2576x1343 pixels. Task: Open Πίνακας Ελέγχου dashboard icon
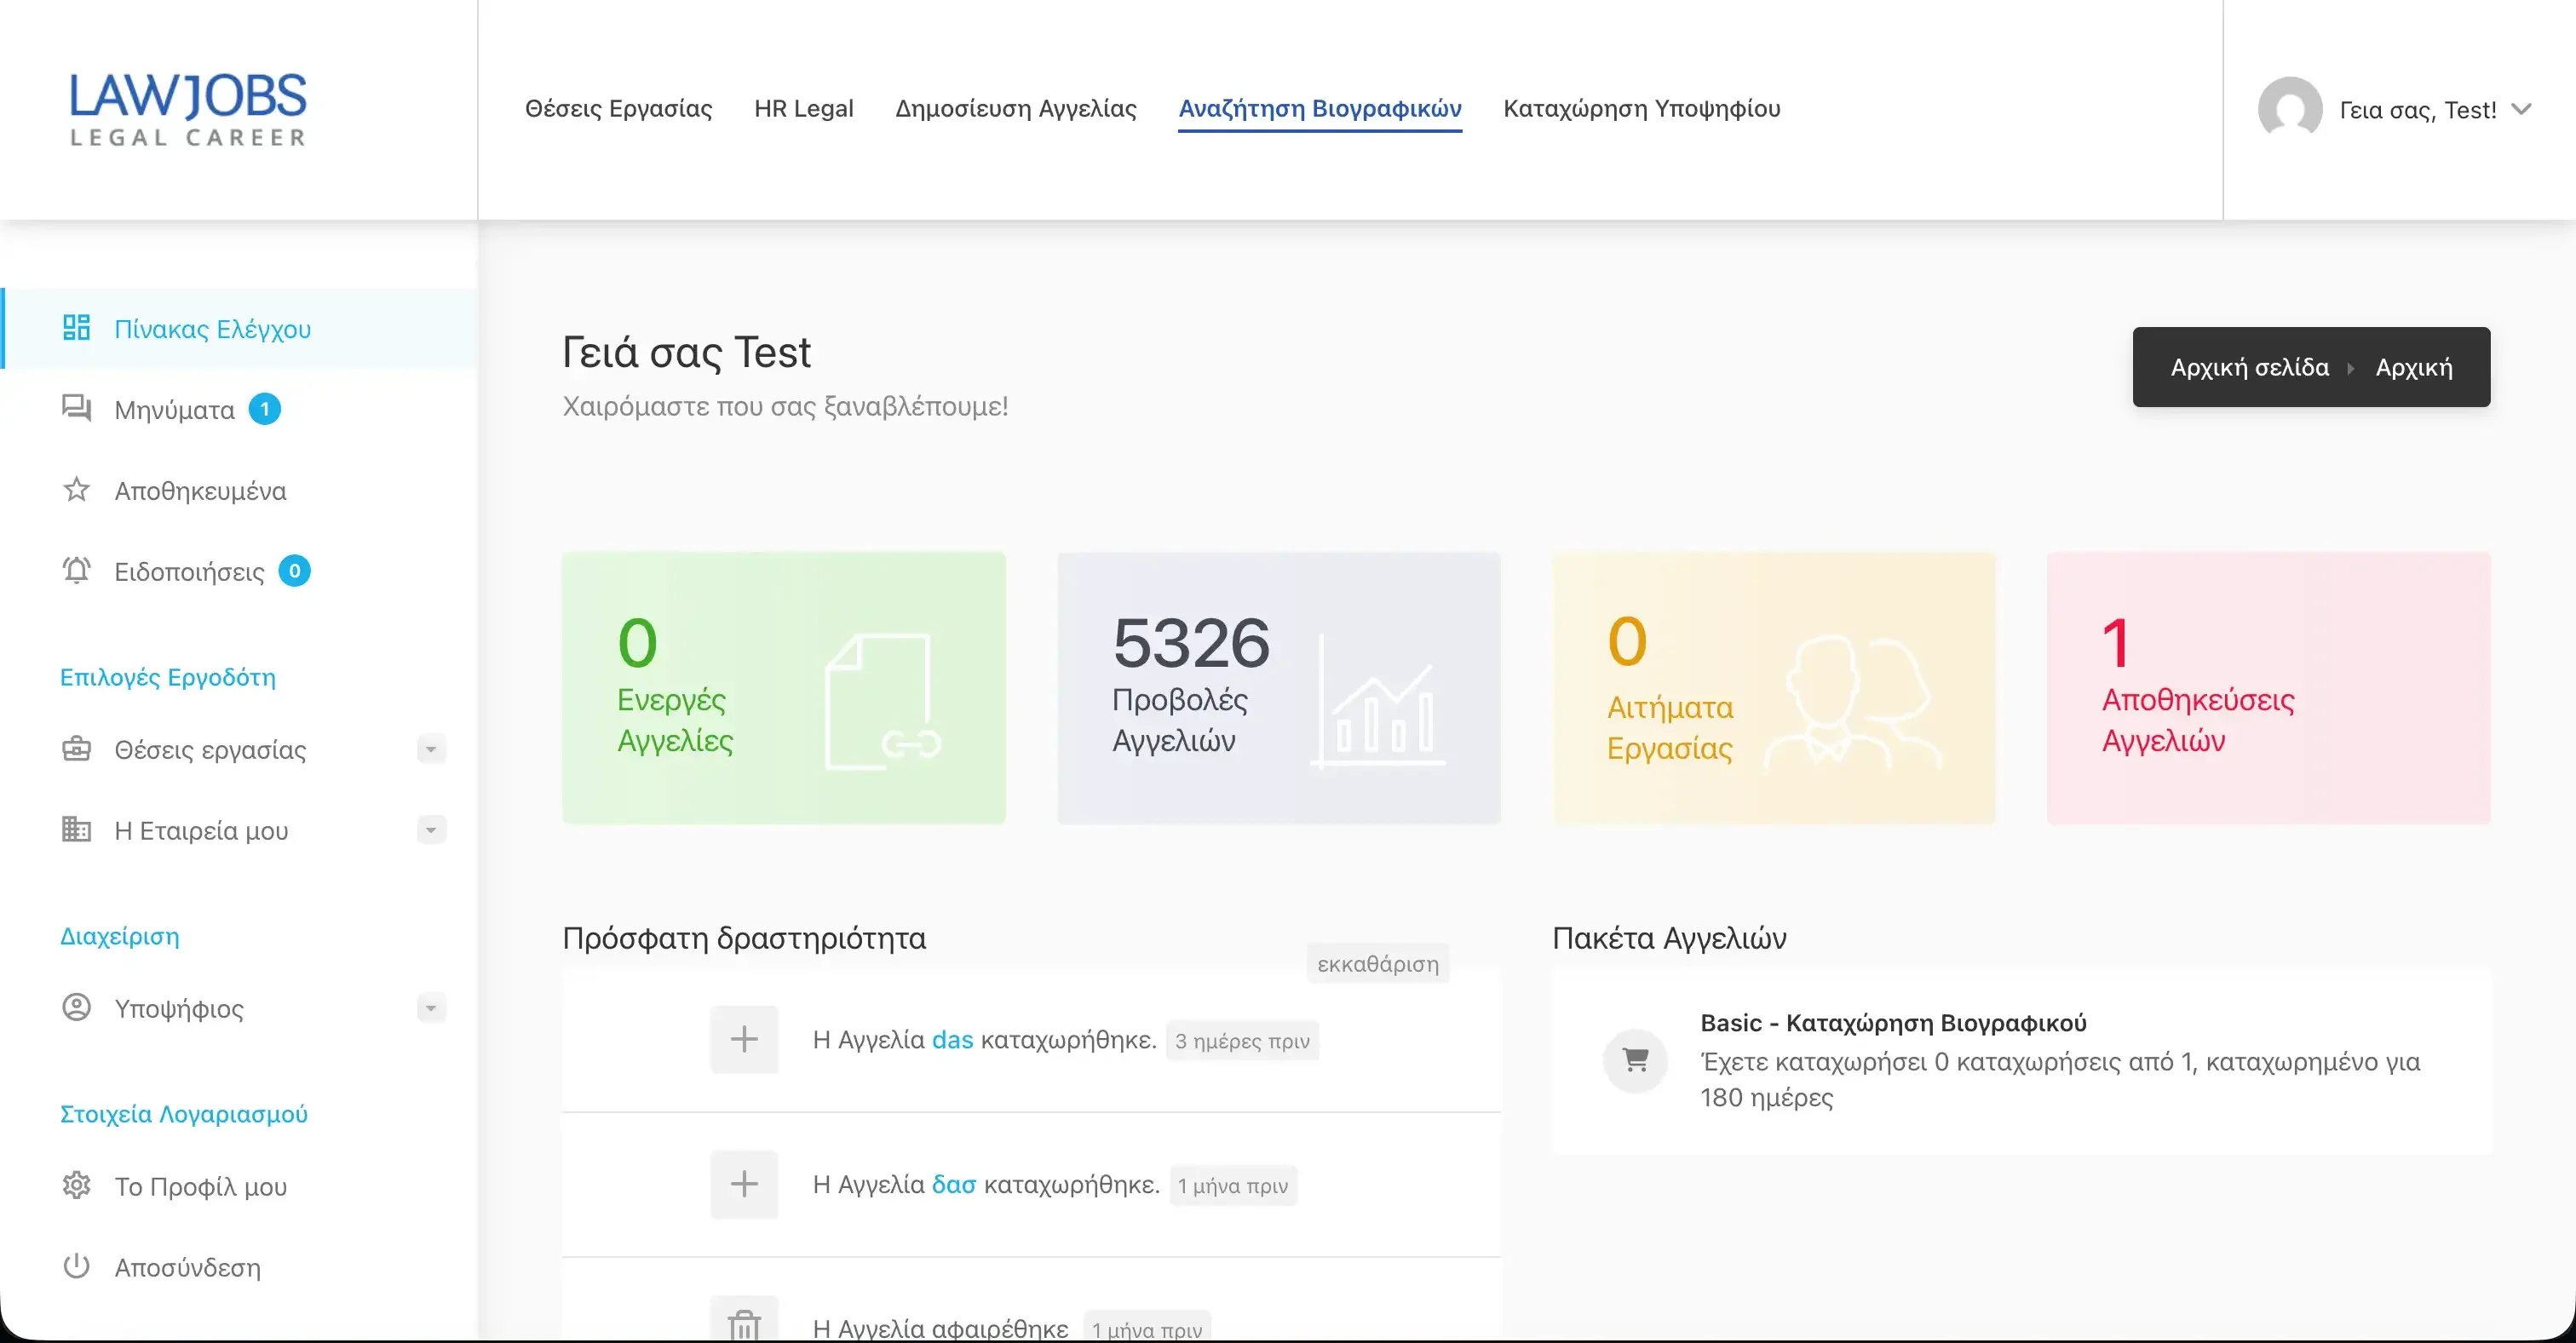tap(76, 328)
